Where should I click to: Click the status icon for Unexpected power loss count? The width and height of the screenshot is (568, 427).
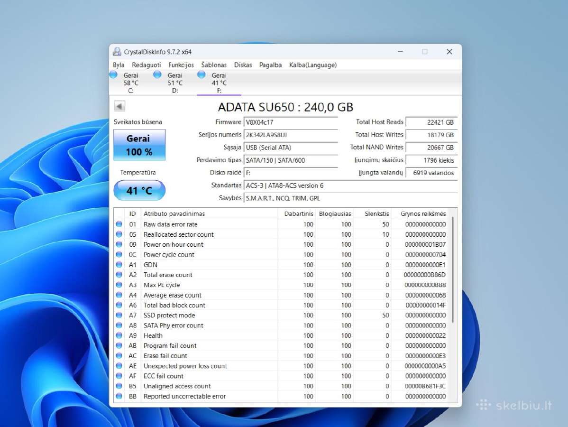tap(119, 366)
